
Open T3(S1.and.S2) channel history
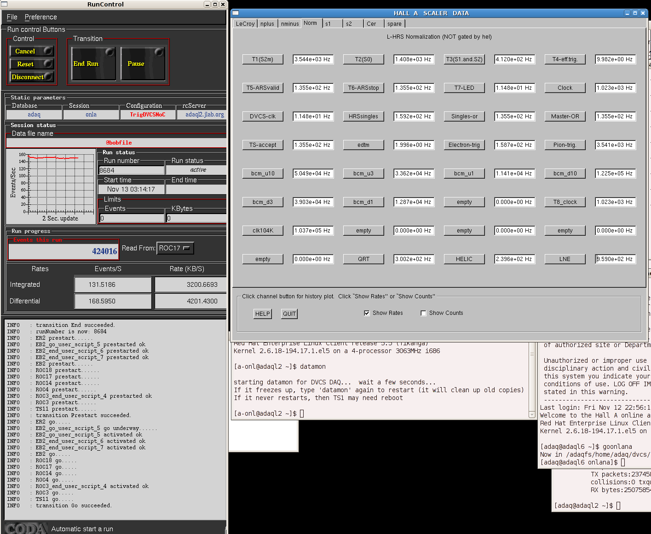pos(464,59)
